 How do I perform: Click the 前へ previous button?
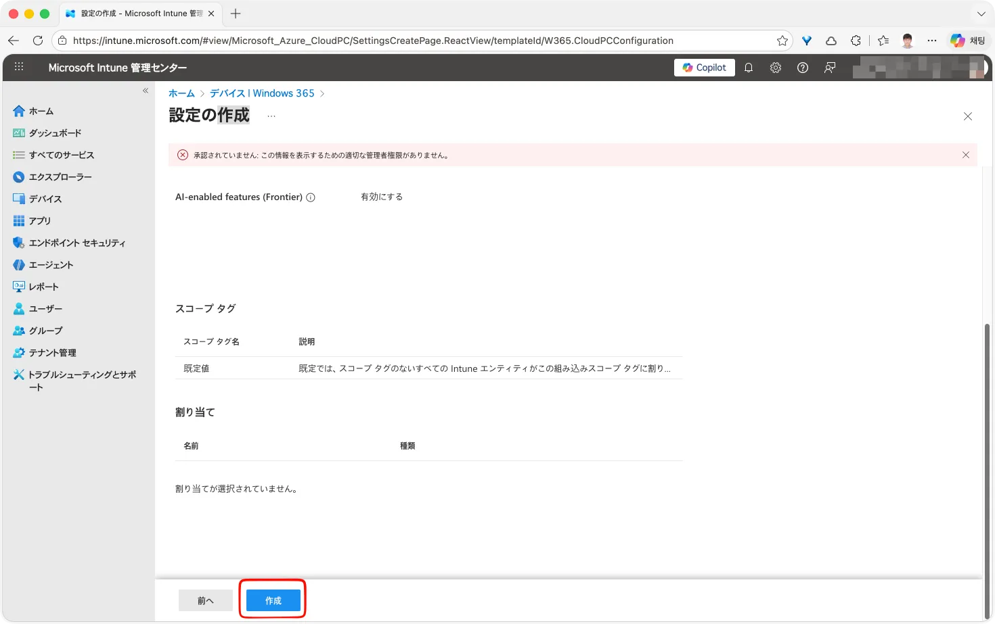pos(205,600)
